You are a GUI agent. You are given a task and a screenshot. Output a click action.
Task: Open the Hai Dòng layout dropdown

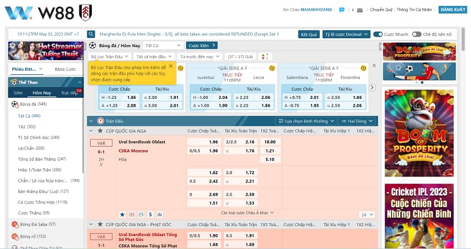(x=359, y=121)
